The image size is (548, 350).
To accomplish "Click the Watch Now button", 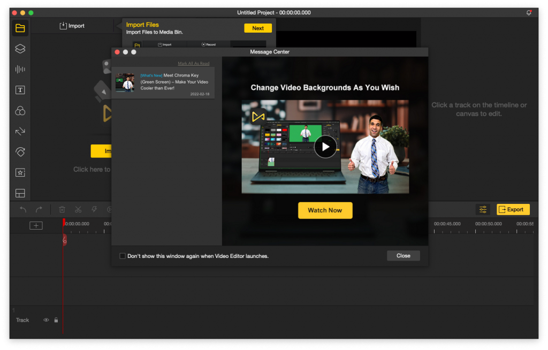I will (x=325, y=210).
